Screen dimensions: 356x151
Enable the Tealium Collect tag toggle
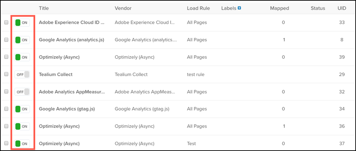(x=22, y=75)
